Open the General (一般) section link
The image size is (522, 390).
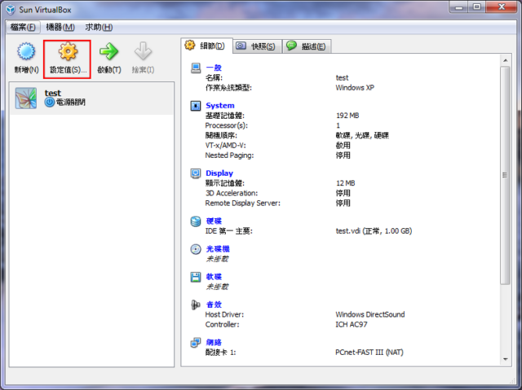pos(214,68)
